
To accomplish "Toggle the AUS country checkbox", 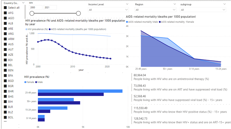I will coord(5,44).
